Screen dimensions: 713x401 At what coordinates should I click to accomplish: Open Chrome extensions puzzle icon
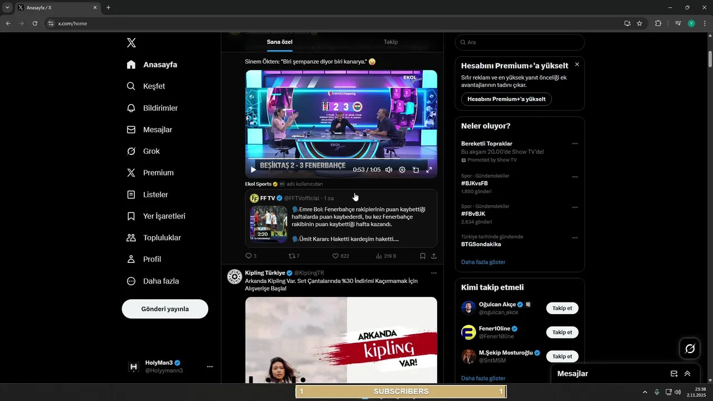pyautogui.click(x=658, y=23)
